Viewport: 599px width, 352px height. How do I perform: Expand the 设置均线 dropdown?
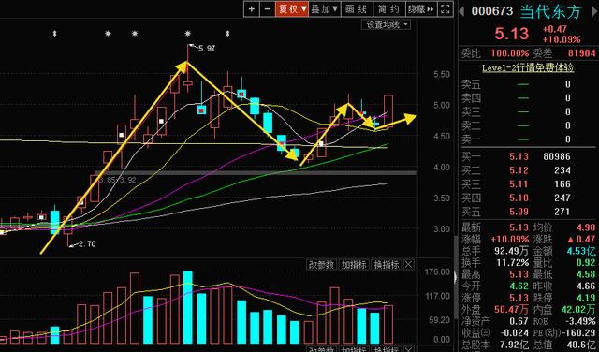point(386,25)
